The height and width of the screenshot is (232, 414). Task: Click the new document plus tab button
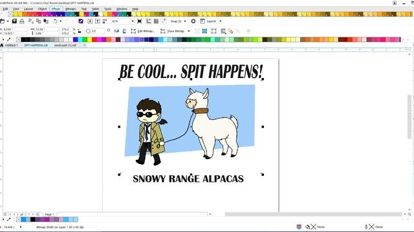(84, 45)
